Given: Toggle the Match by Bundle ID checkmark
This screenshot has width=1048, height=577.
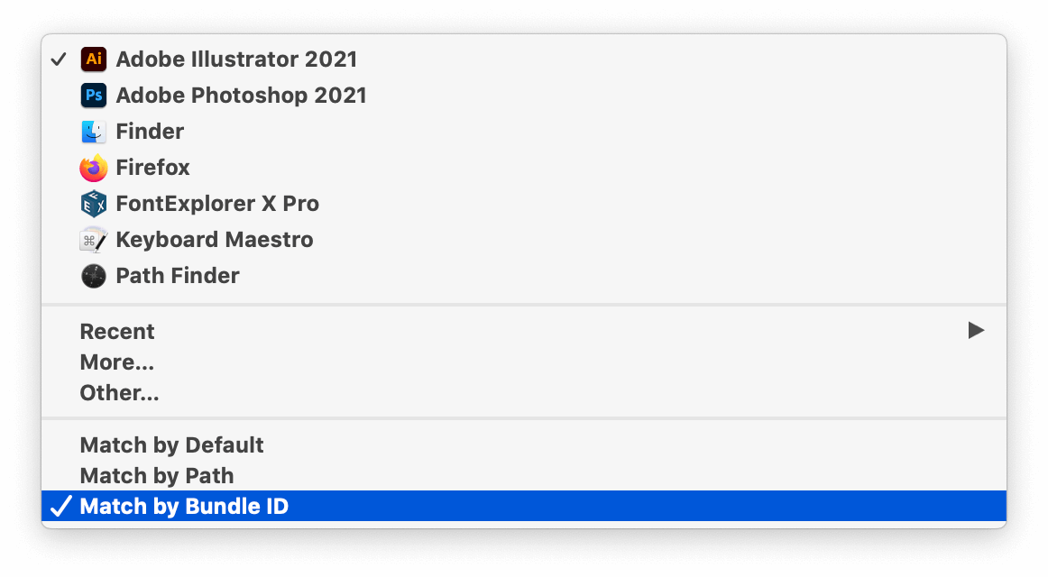Looking at the screenshot, I should pos(60,506).
